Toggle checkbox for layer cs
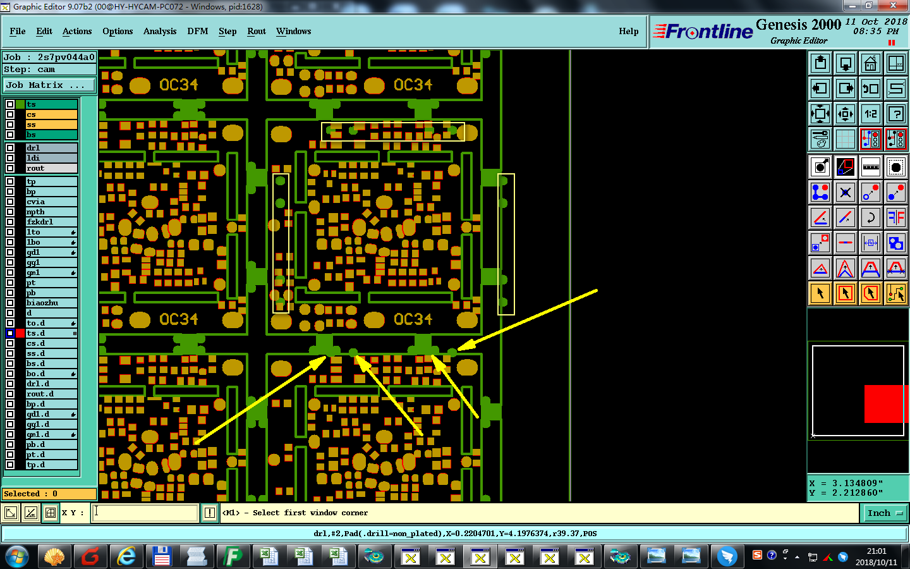The image size is (910, 569). 10,114
